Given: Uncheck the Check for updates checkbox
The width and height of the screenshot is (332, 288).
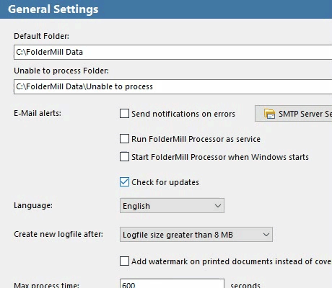Looking at the screenshot, I should (124, 182).
